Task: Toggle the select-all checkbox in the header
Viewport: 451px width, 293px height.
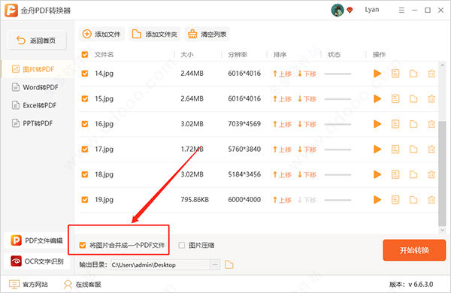Action: tap(84, 54)
